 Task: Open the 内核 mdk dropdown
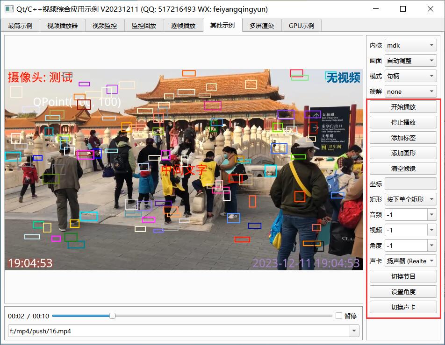(x=410, y=46)
